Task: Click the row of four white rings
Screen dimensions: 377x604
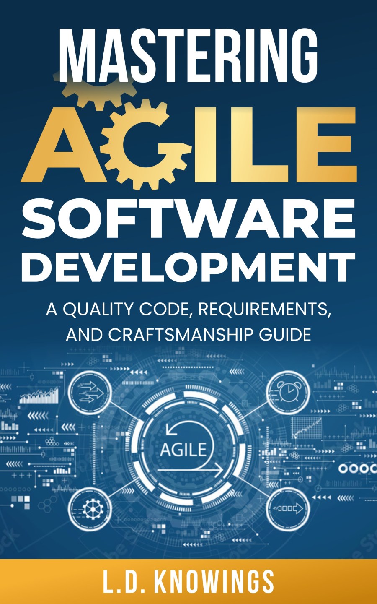Action: tap(357, 468)
